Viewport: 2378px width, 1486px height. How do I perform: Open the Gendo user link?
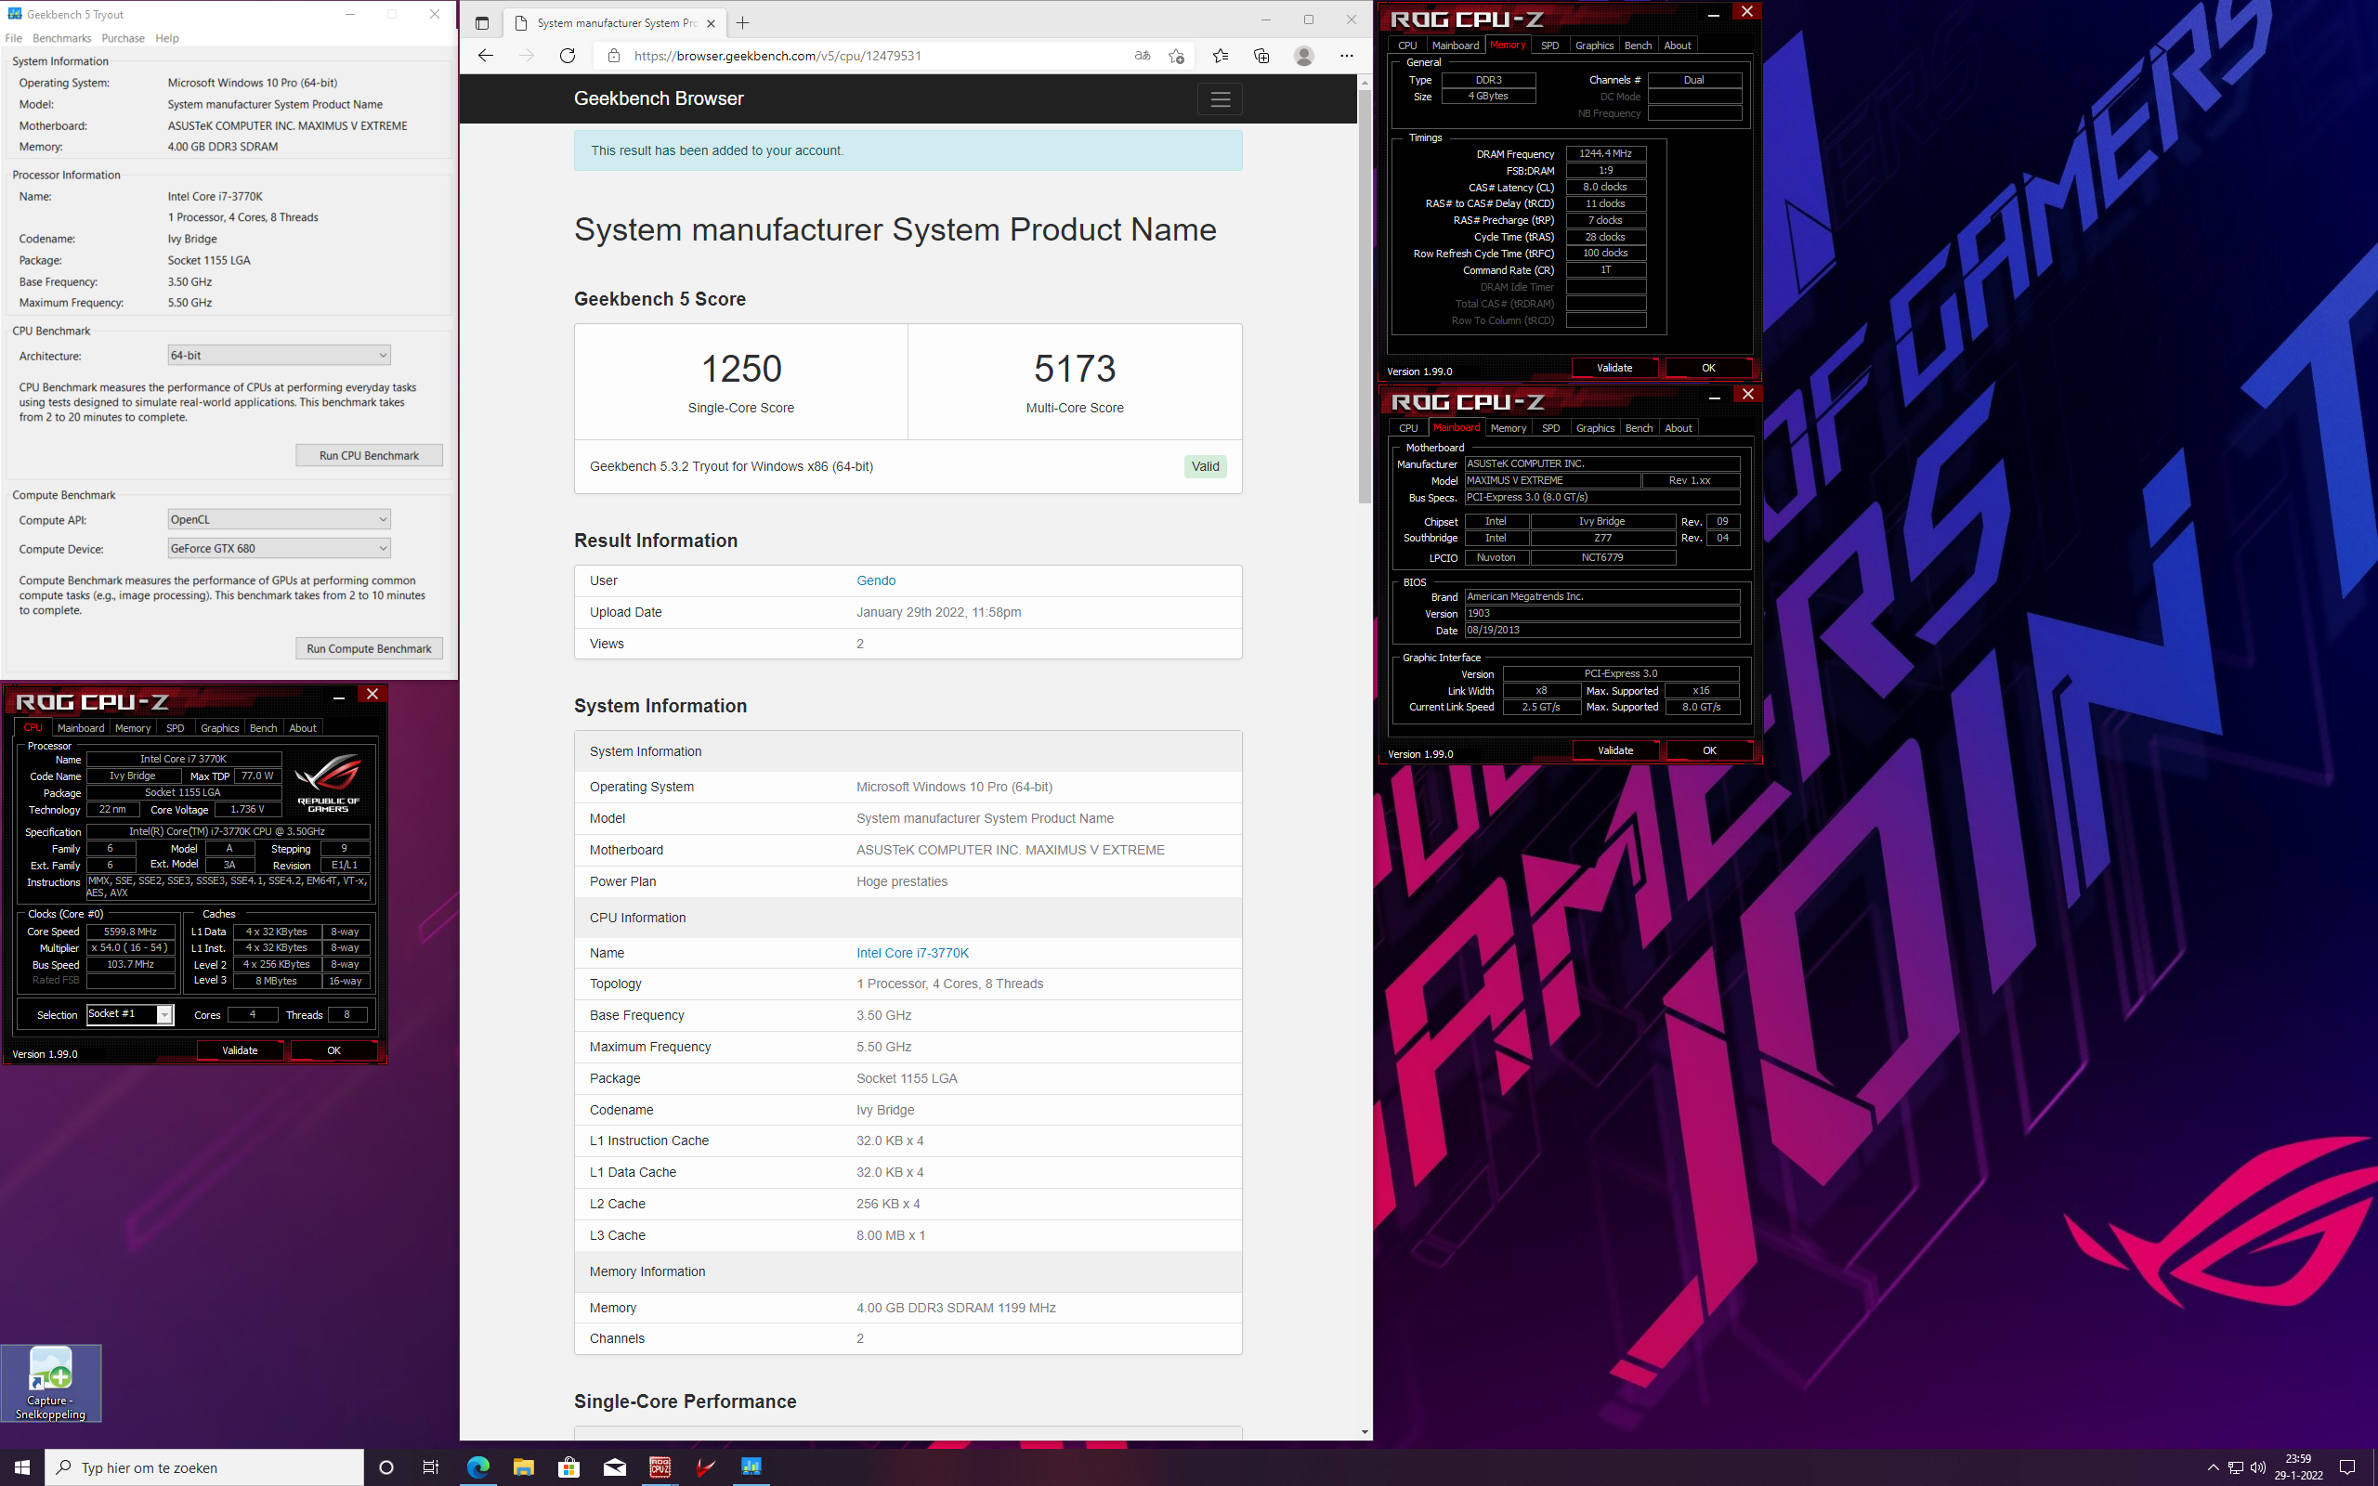[876, 580]
